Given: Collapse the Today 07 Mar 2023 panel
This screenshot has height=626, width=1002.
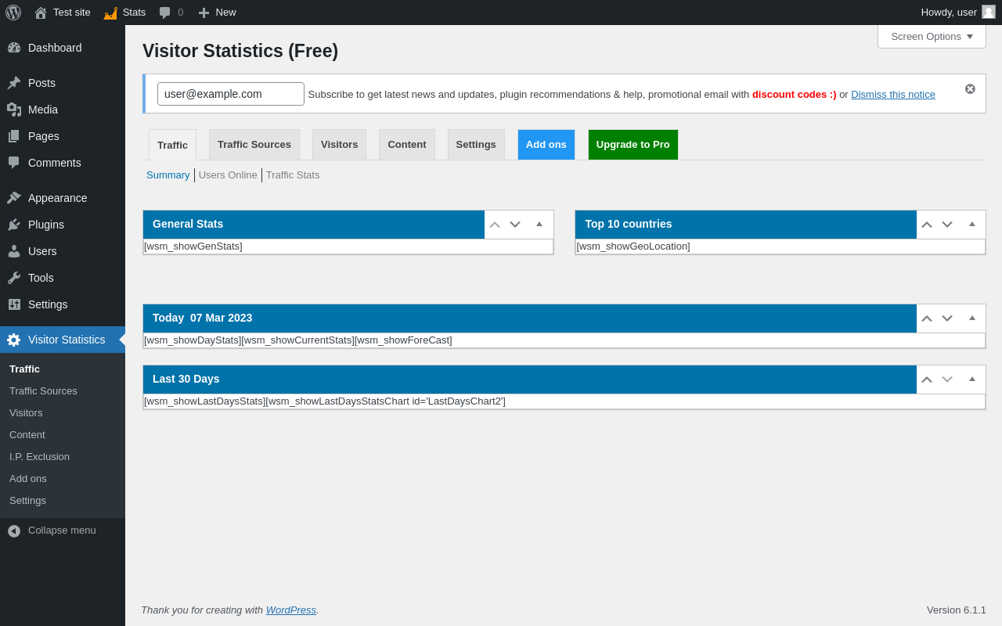Looking at the screenshot, I should (972, 318).
